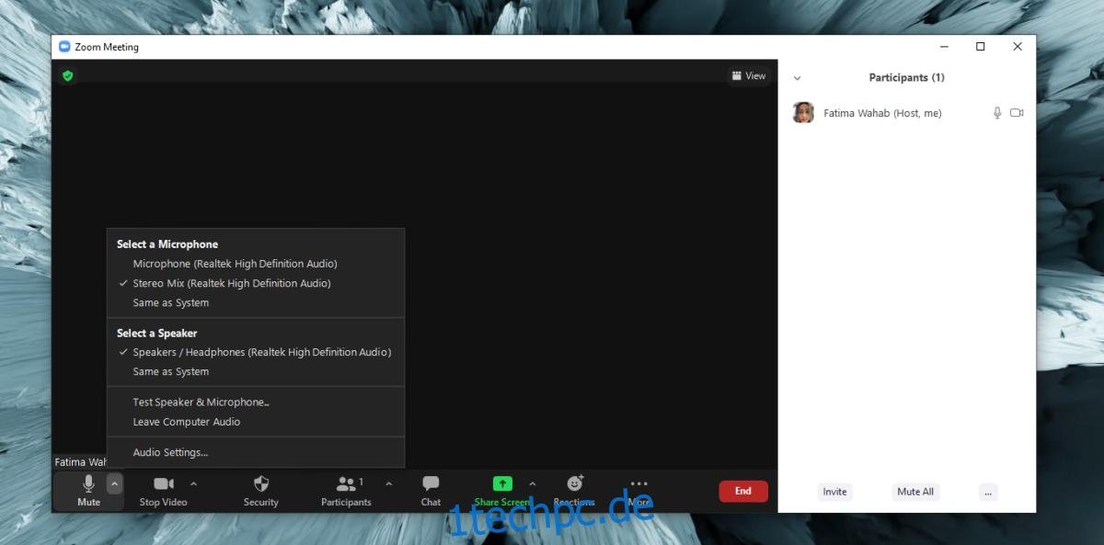1104x545 pixels.
Task: Click the red End meeting button
Action: [743, 491]
